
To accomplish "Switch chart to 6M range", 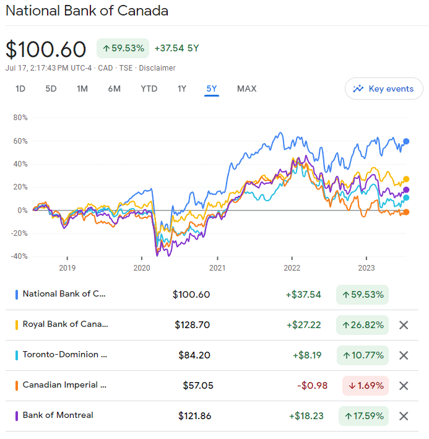I will (x=114, y=89).
